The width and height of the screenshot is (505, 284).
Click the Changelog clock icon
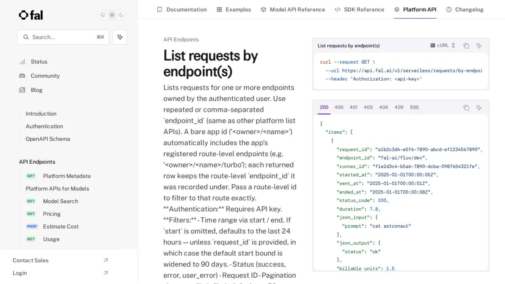click(x=449, y=9)
